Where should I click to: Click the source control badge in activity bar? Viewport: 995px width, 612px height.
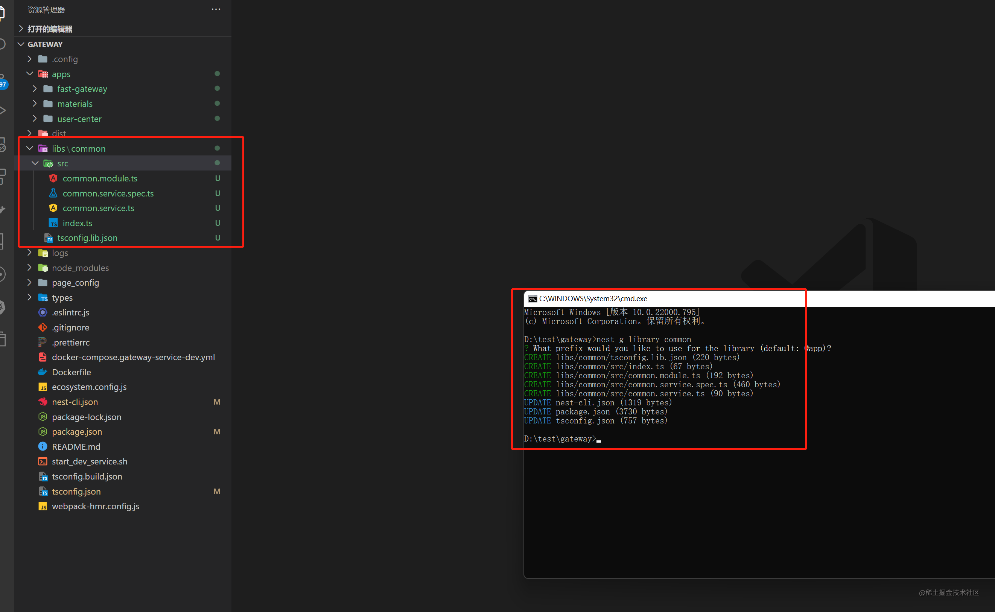point(3,84)
